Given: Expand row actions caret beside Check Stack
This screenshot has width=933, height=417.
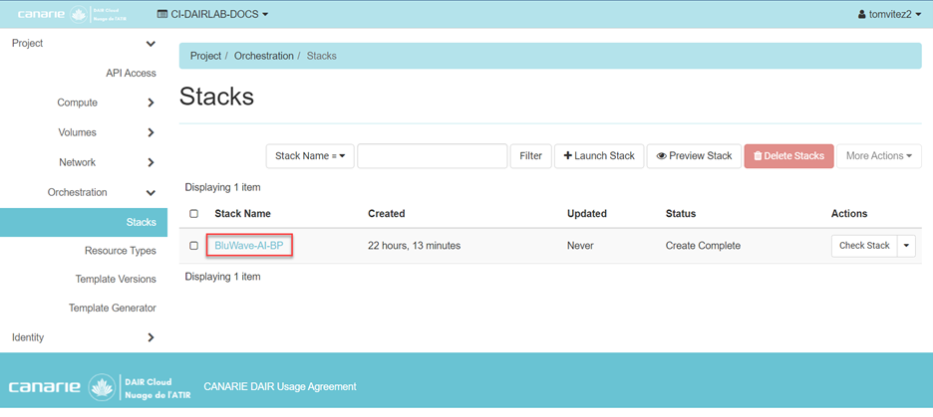Looking at the screenshot, I should [906, 246].
